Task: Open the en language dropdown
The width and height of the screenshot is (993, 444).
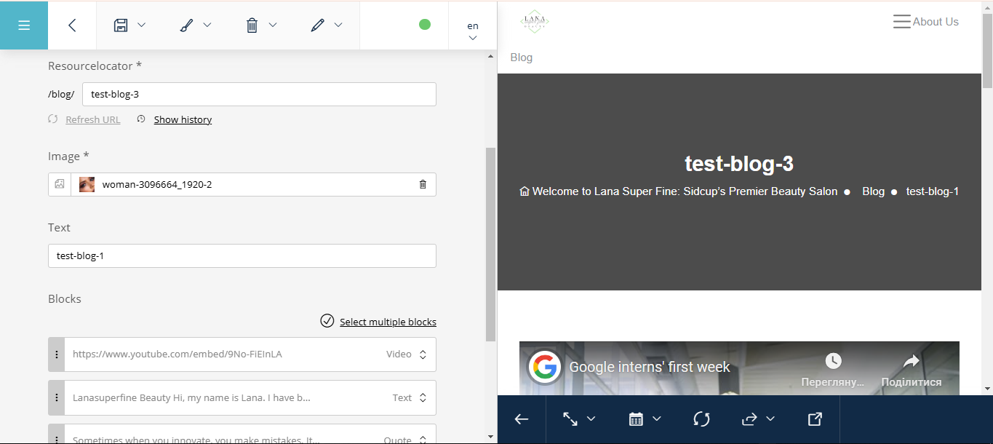Action: tap(473, 31)
